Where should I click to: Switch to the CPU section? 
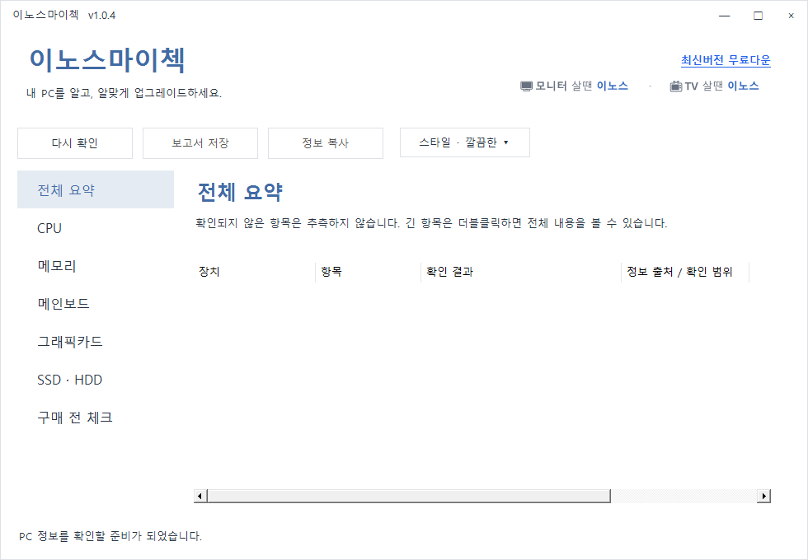point(96,228)
